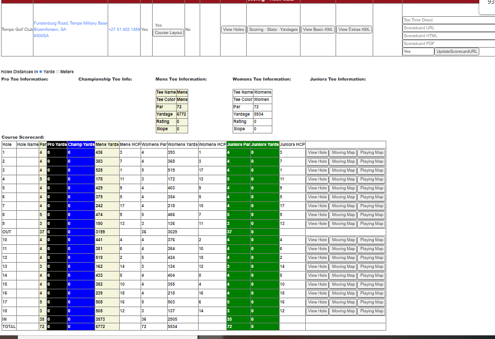Click the Course Scorecard heading
495x339 pixels.
[22, 137]
